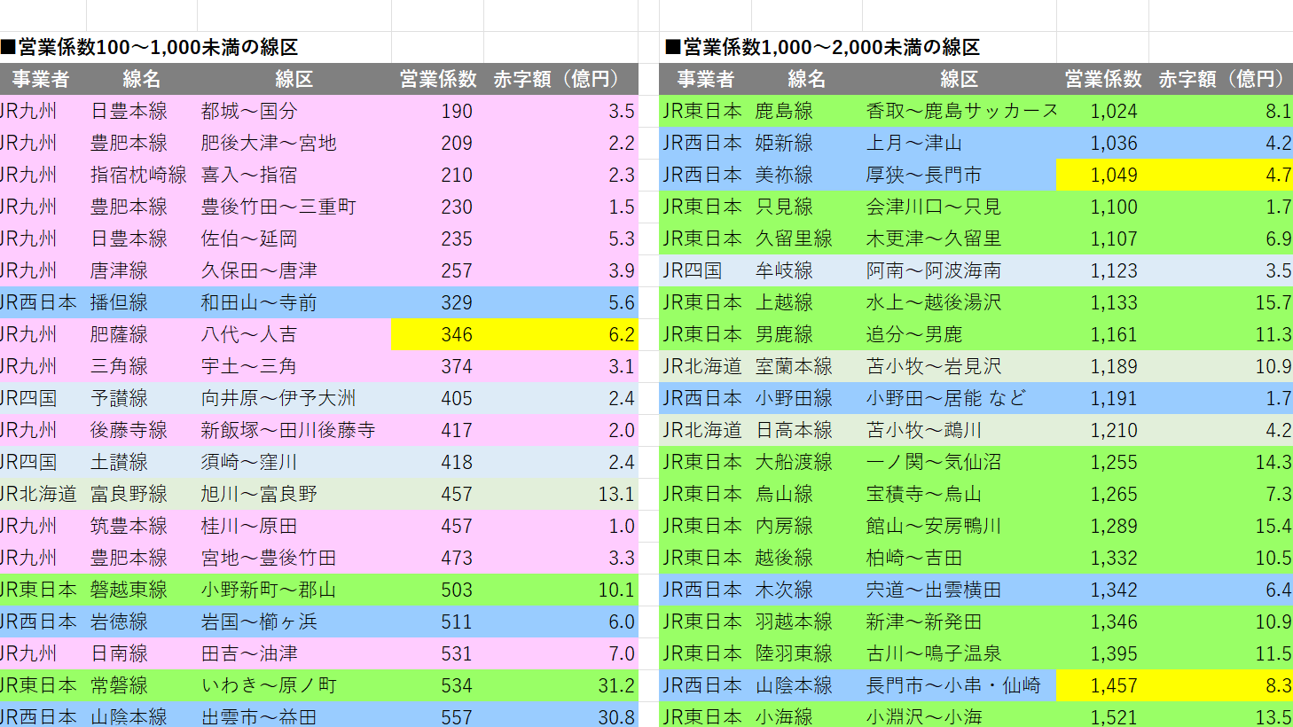Select the cell 水上～越後湯沢
The height and width of the screenshot is (727, 1293).
click(x=960, y=302)
